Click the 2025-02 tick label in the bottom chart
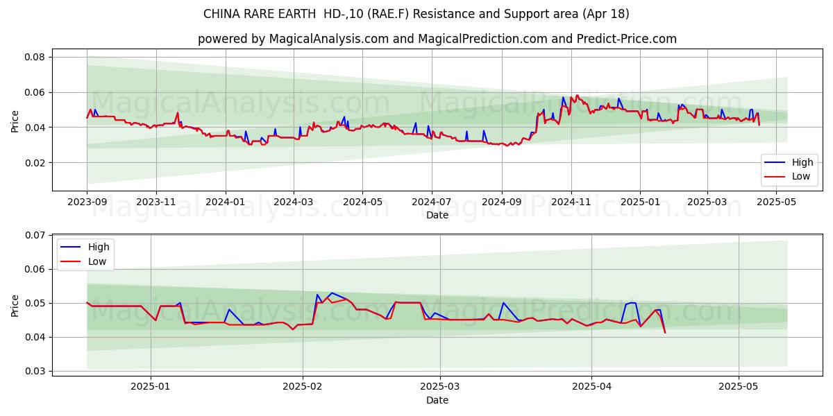 (303, 387)
